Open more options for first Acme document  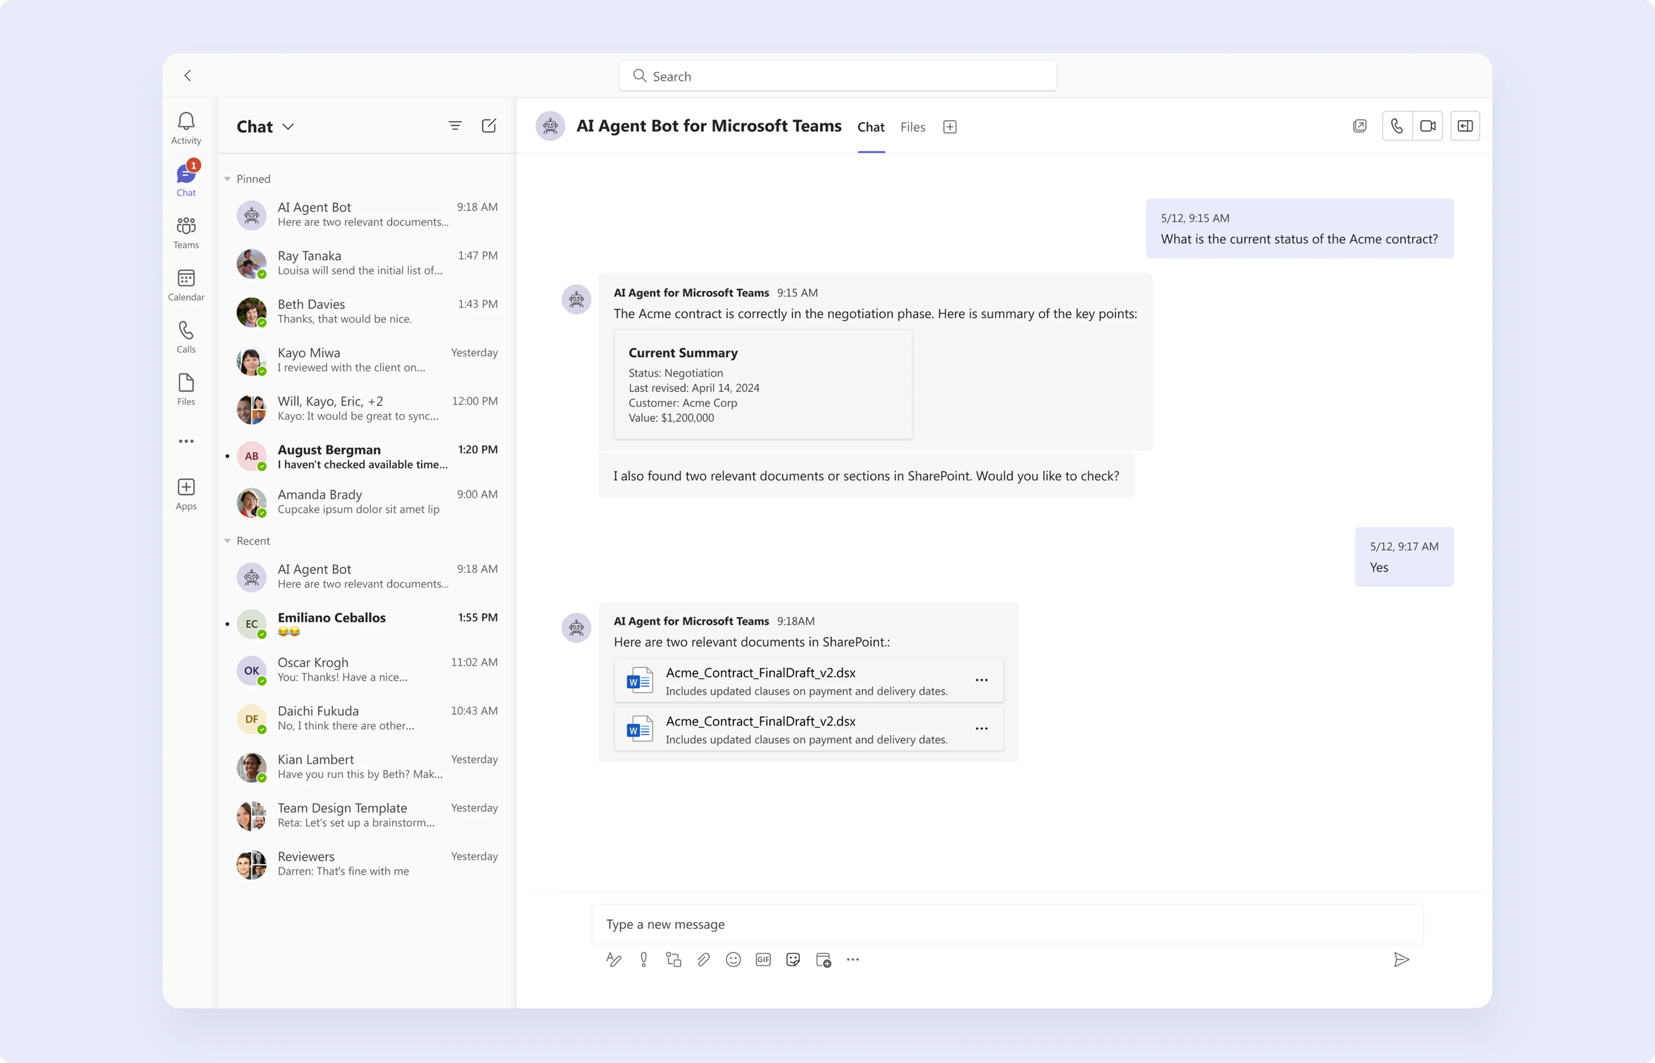pos(982,680)
